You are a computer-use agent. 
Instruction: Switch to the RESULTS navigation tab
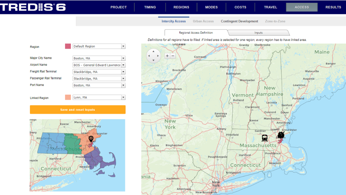(x=333, y=7)
